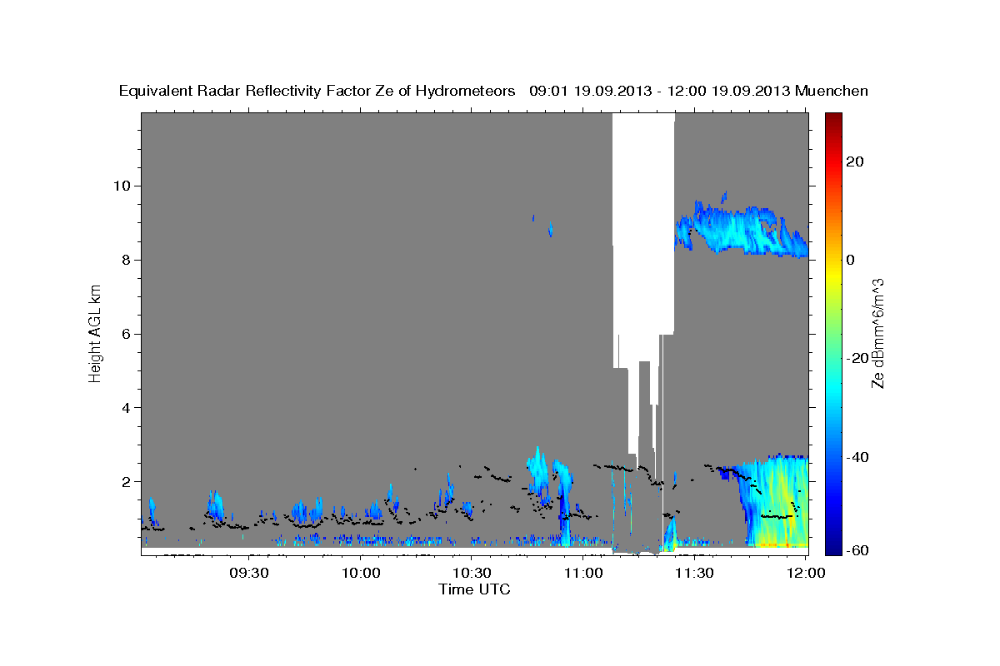Image resolution: width=1000 pixels, height=666 pixels.
Task: Click the colorbar value -20
Action: tap(857, 358)
